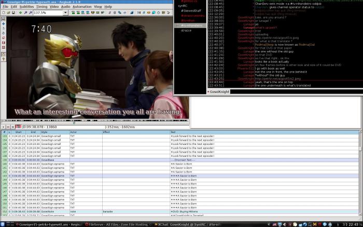Select the blue Drag subtitles tool
This screenshot has width=363, height=227.
coord(3,24)
